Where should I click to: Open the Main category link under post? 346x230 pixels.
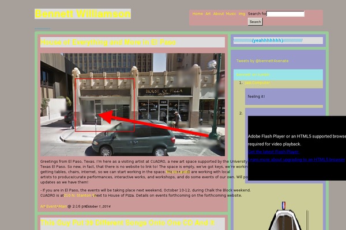point(62,206)
